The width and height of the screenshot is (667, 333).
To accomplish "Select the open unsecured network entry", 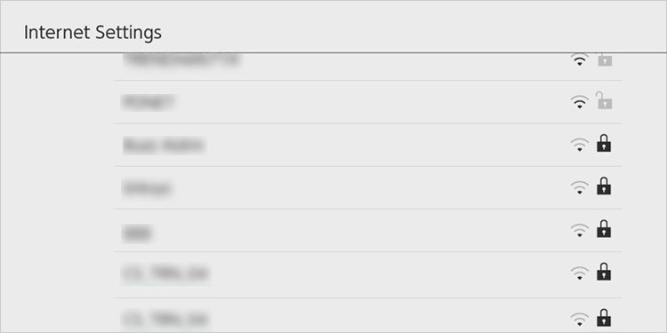I will tap(368, 102).
